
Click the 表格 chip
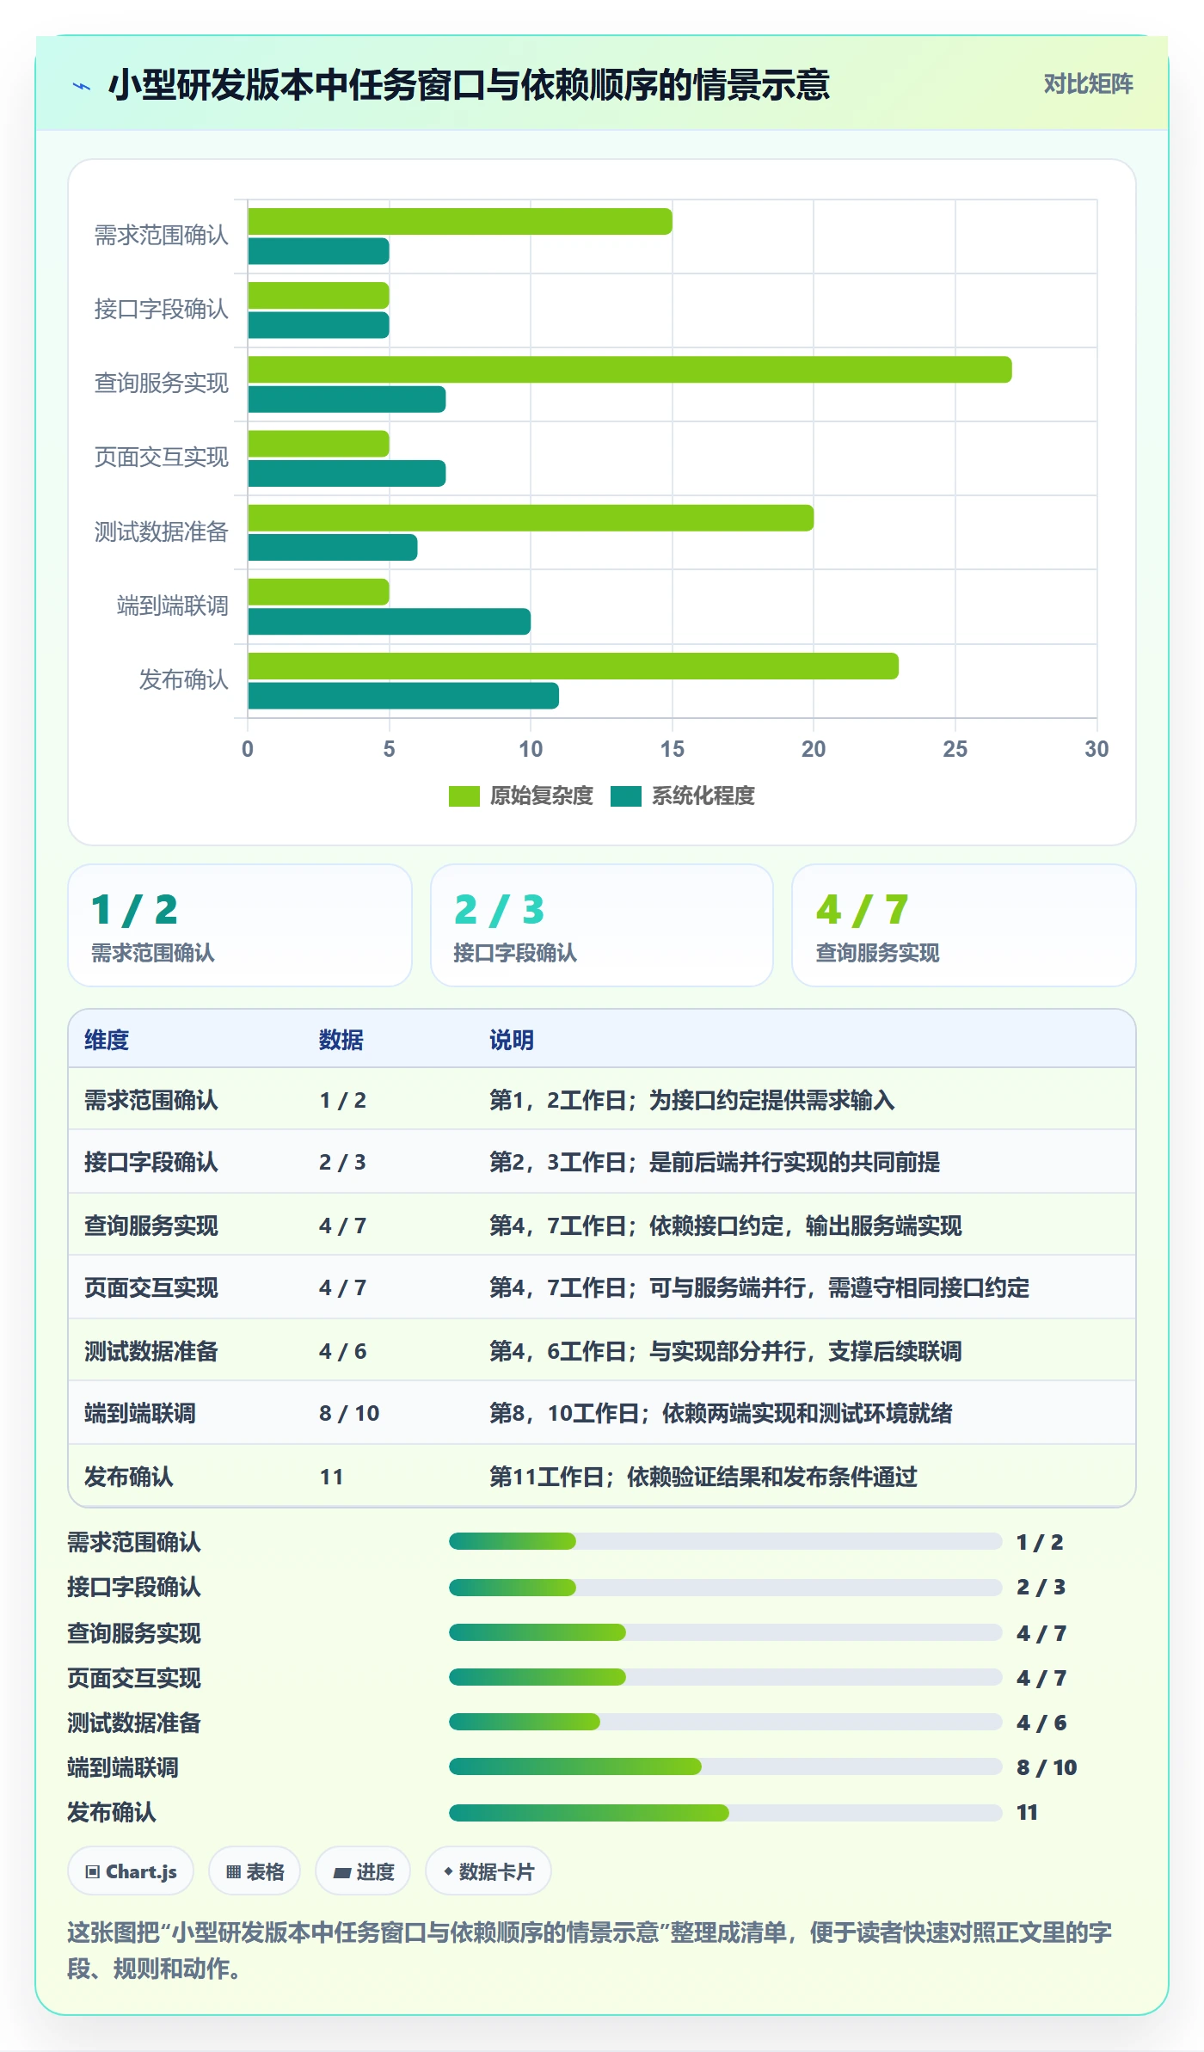[255, 1871]
